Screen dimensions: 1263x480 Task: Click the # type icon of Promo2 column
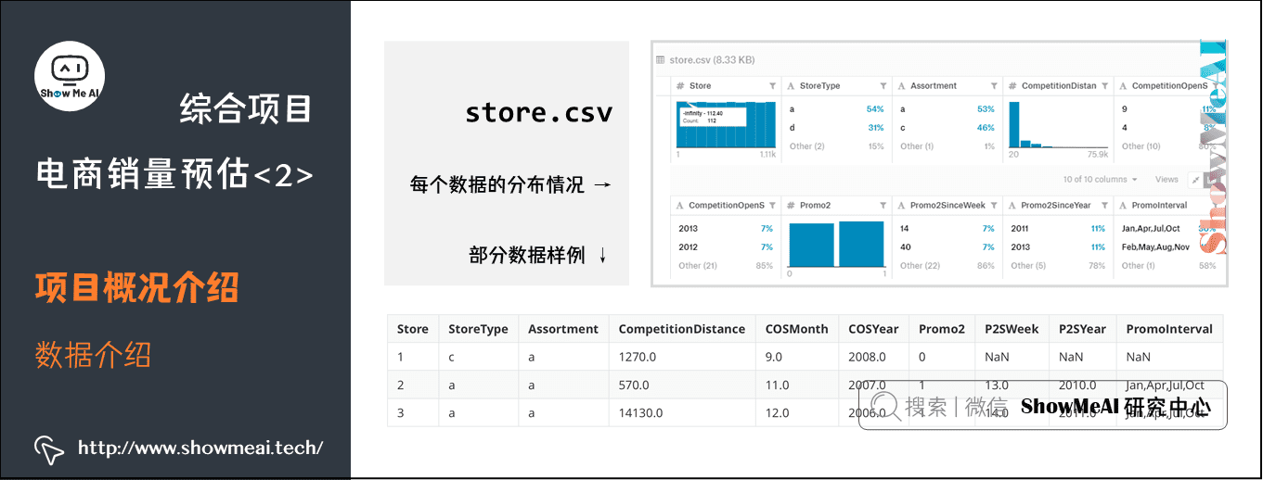pos(791,206)
